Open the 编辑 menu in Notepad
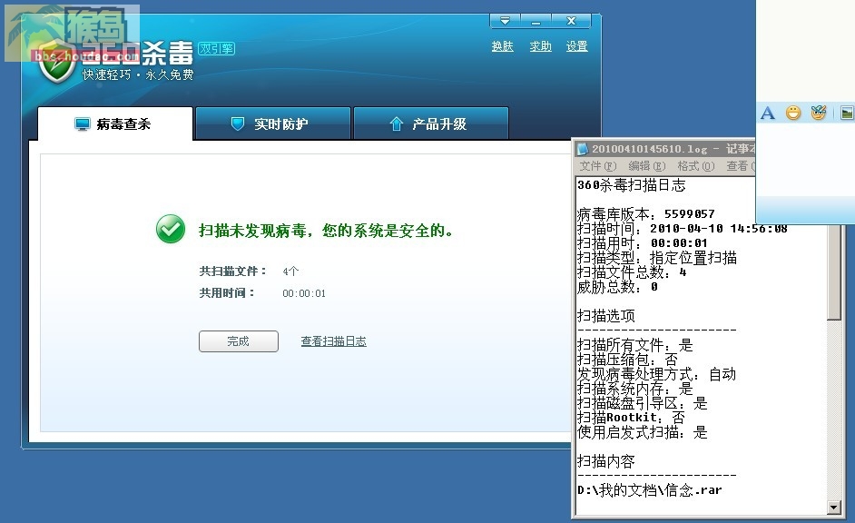The height and width of the screenshot is (523, 855). pos(647,166)
